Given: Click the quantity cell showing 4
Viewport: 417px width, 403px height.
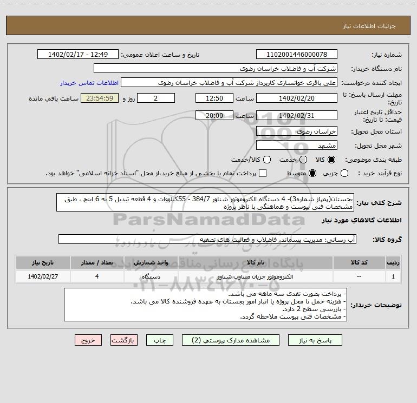Looking at the screenshot, I should (x=97, y=276).
